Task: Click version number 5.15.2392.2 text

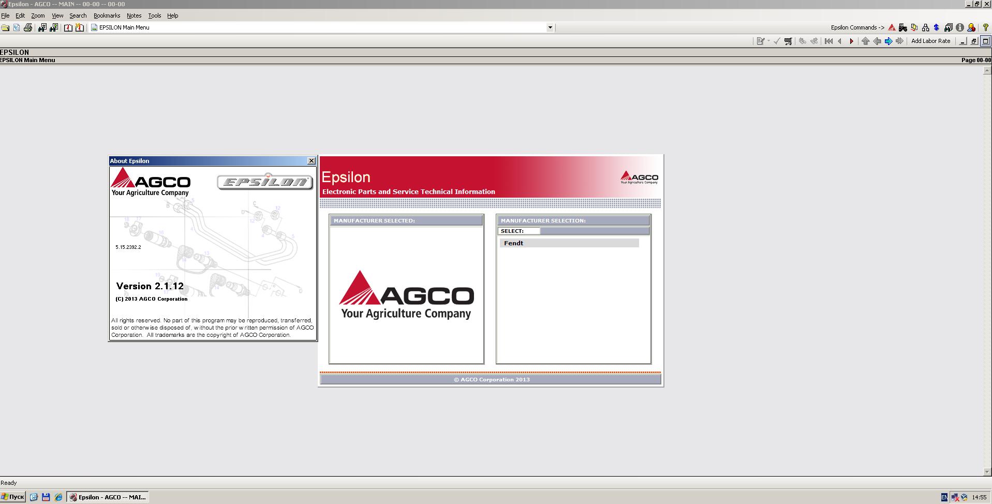Action: pos(128,247)
